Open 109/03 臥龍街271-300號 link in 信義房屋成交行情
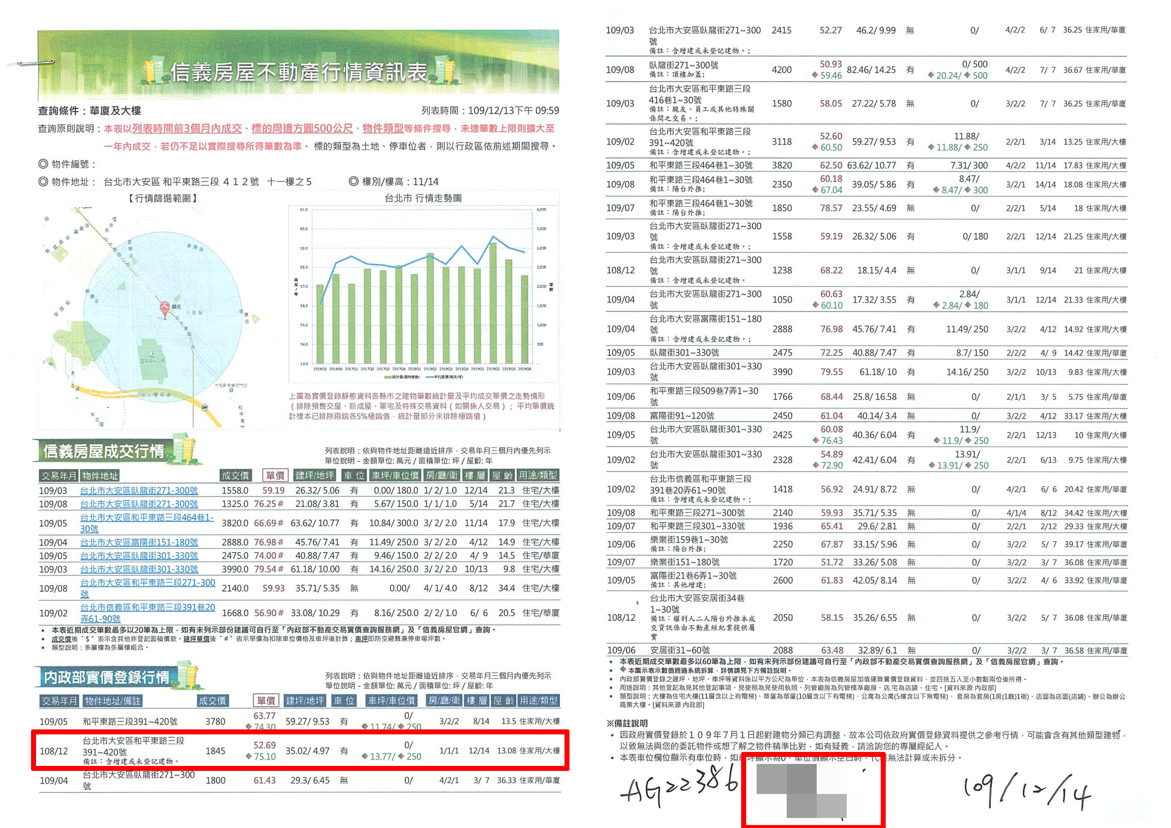This screenshot has width=1171, height=828. click(139, 490)
